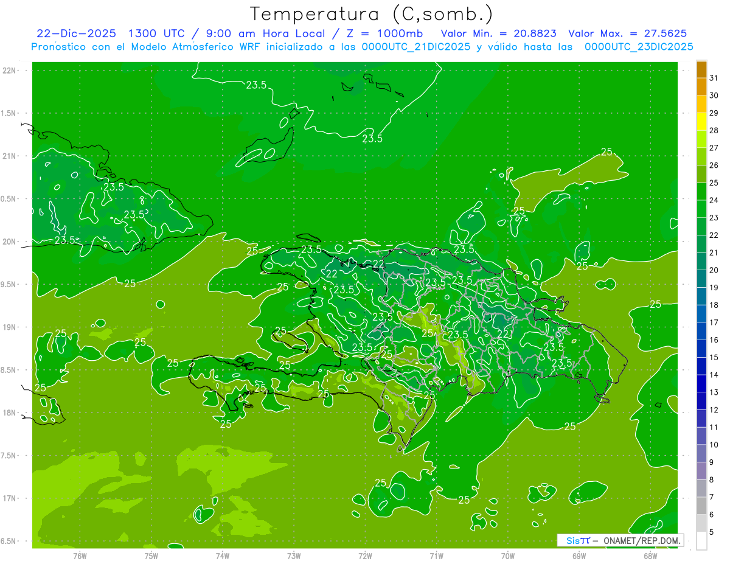The width and height of the screenshot is (730, 564).
Task: Click the '72W' longitude axis label
Action: (365, 555)
